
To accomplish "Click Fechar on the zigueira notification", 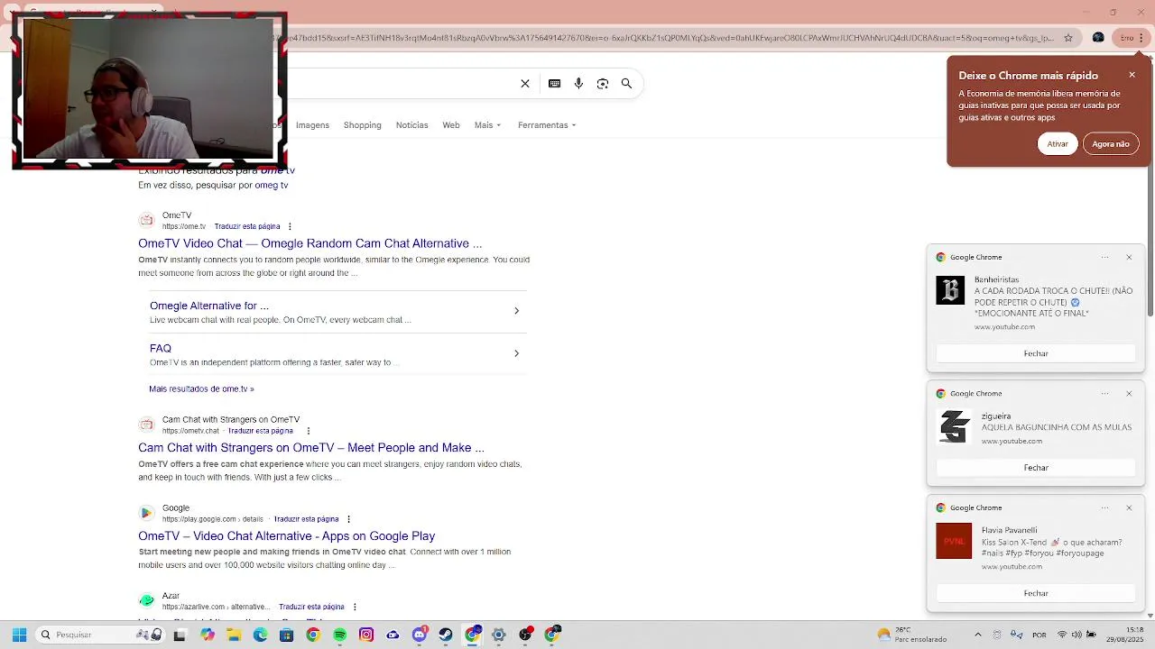I will click(1036, 468).
